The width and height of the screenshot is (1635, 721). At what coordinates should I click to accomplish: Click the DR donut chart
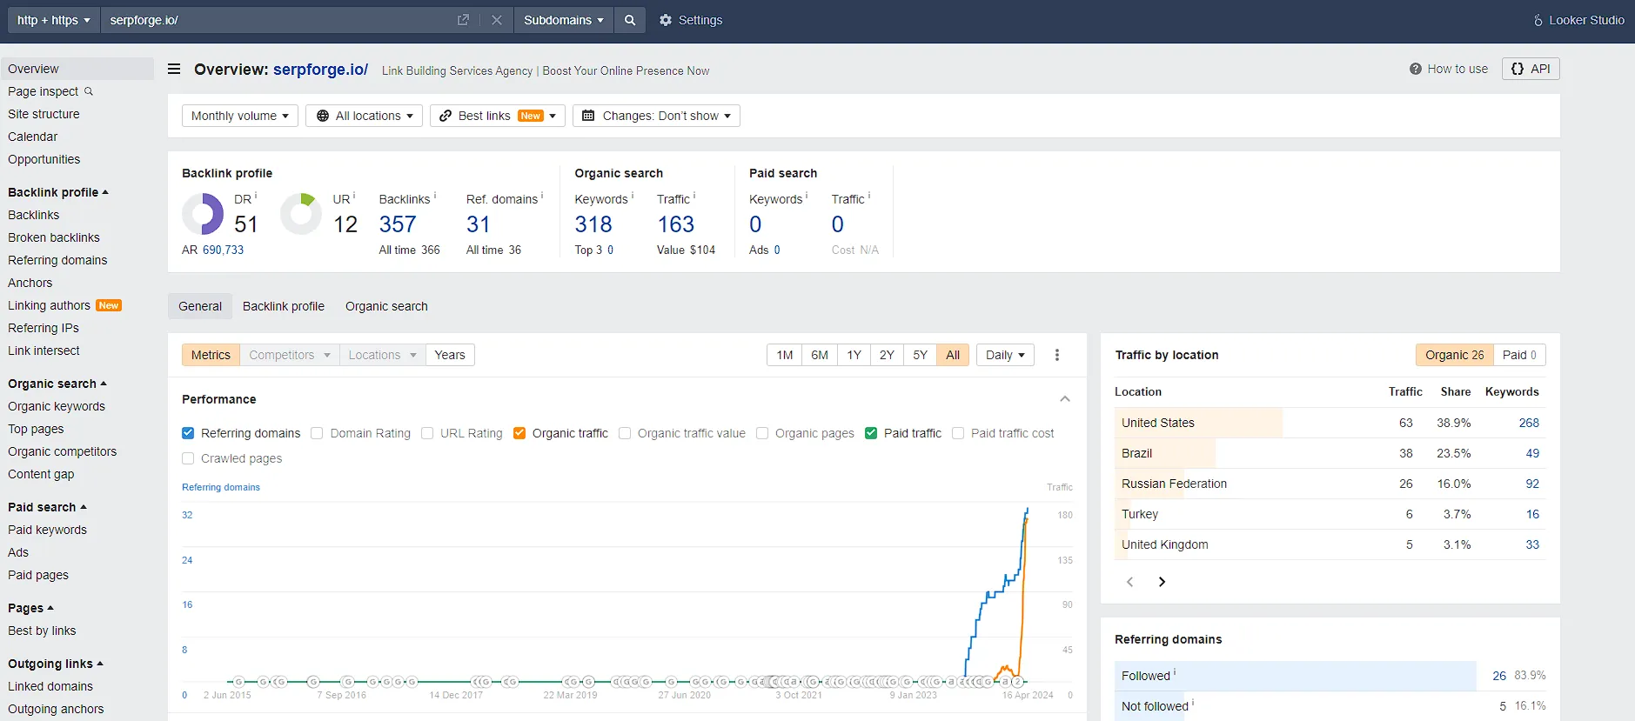click(203, 214)
